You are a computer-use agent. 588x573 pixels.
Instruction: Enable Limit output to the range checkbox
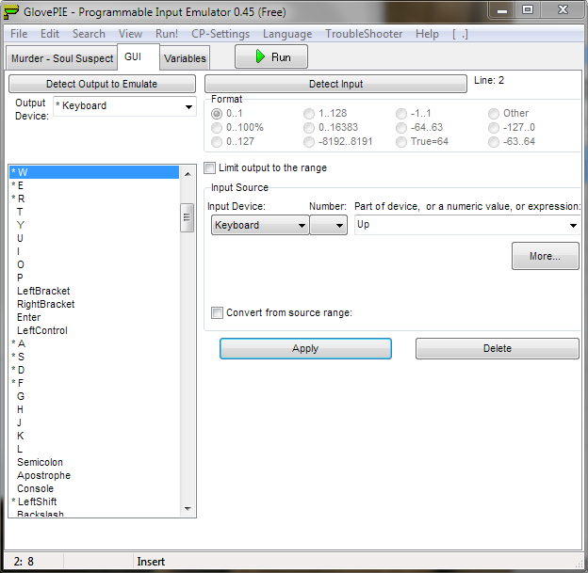pos(209,167)
